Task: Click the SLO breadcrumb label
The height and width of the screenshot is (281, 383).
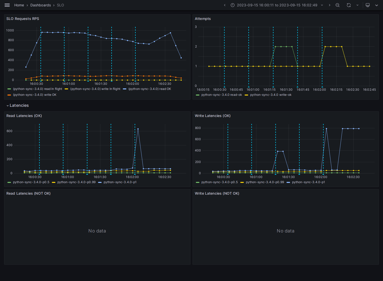Action: 61,5
